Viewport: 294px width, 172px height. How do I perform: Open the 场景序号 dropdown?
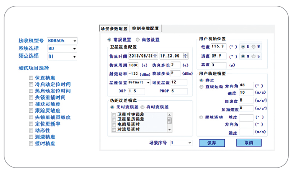click(181, 143)
